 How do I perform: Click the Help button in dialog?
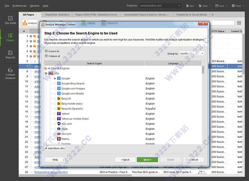click(55, 159)
